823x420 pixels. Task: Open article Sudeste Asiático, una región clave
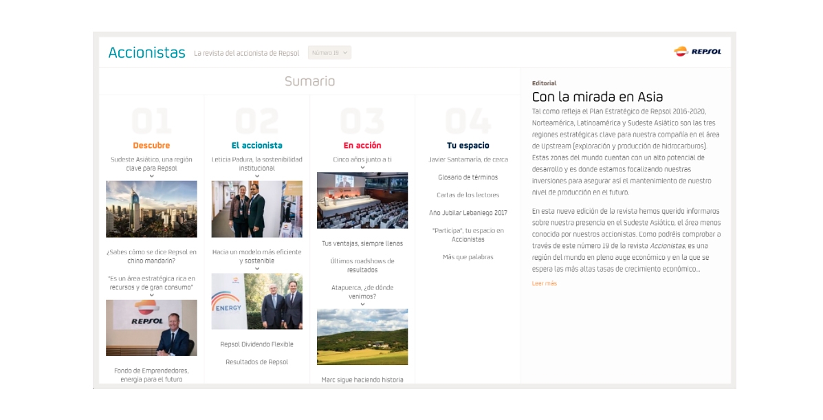click(x=151, y=164)
